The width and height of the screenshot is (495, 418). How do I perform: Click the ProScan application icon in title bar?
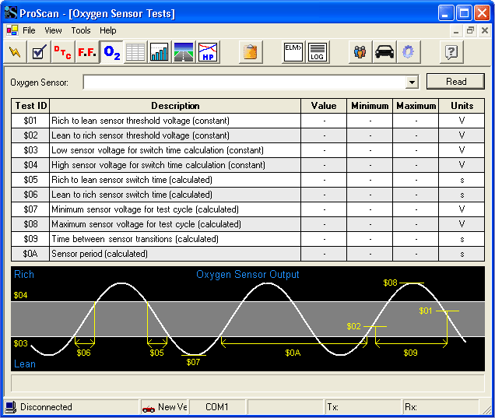10,13
